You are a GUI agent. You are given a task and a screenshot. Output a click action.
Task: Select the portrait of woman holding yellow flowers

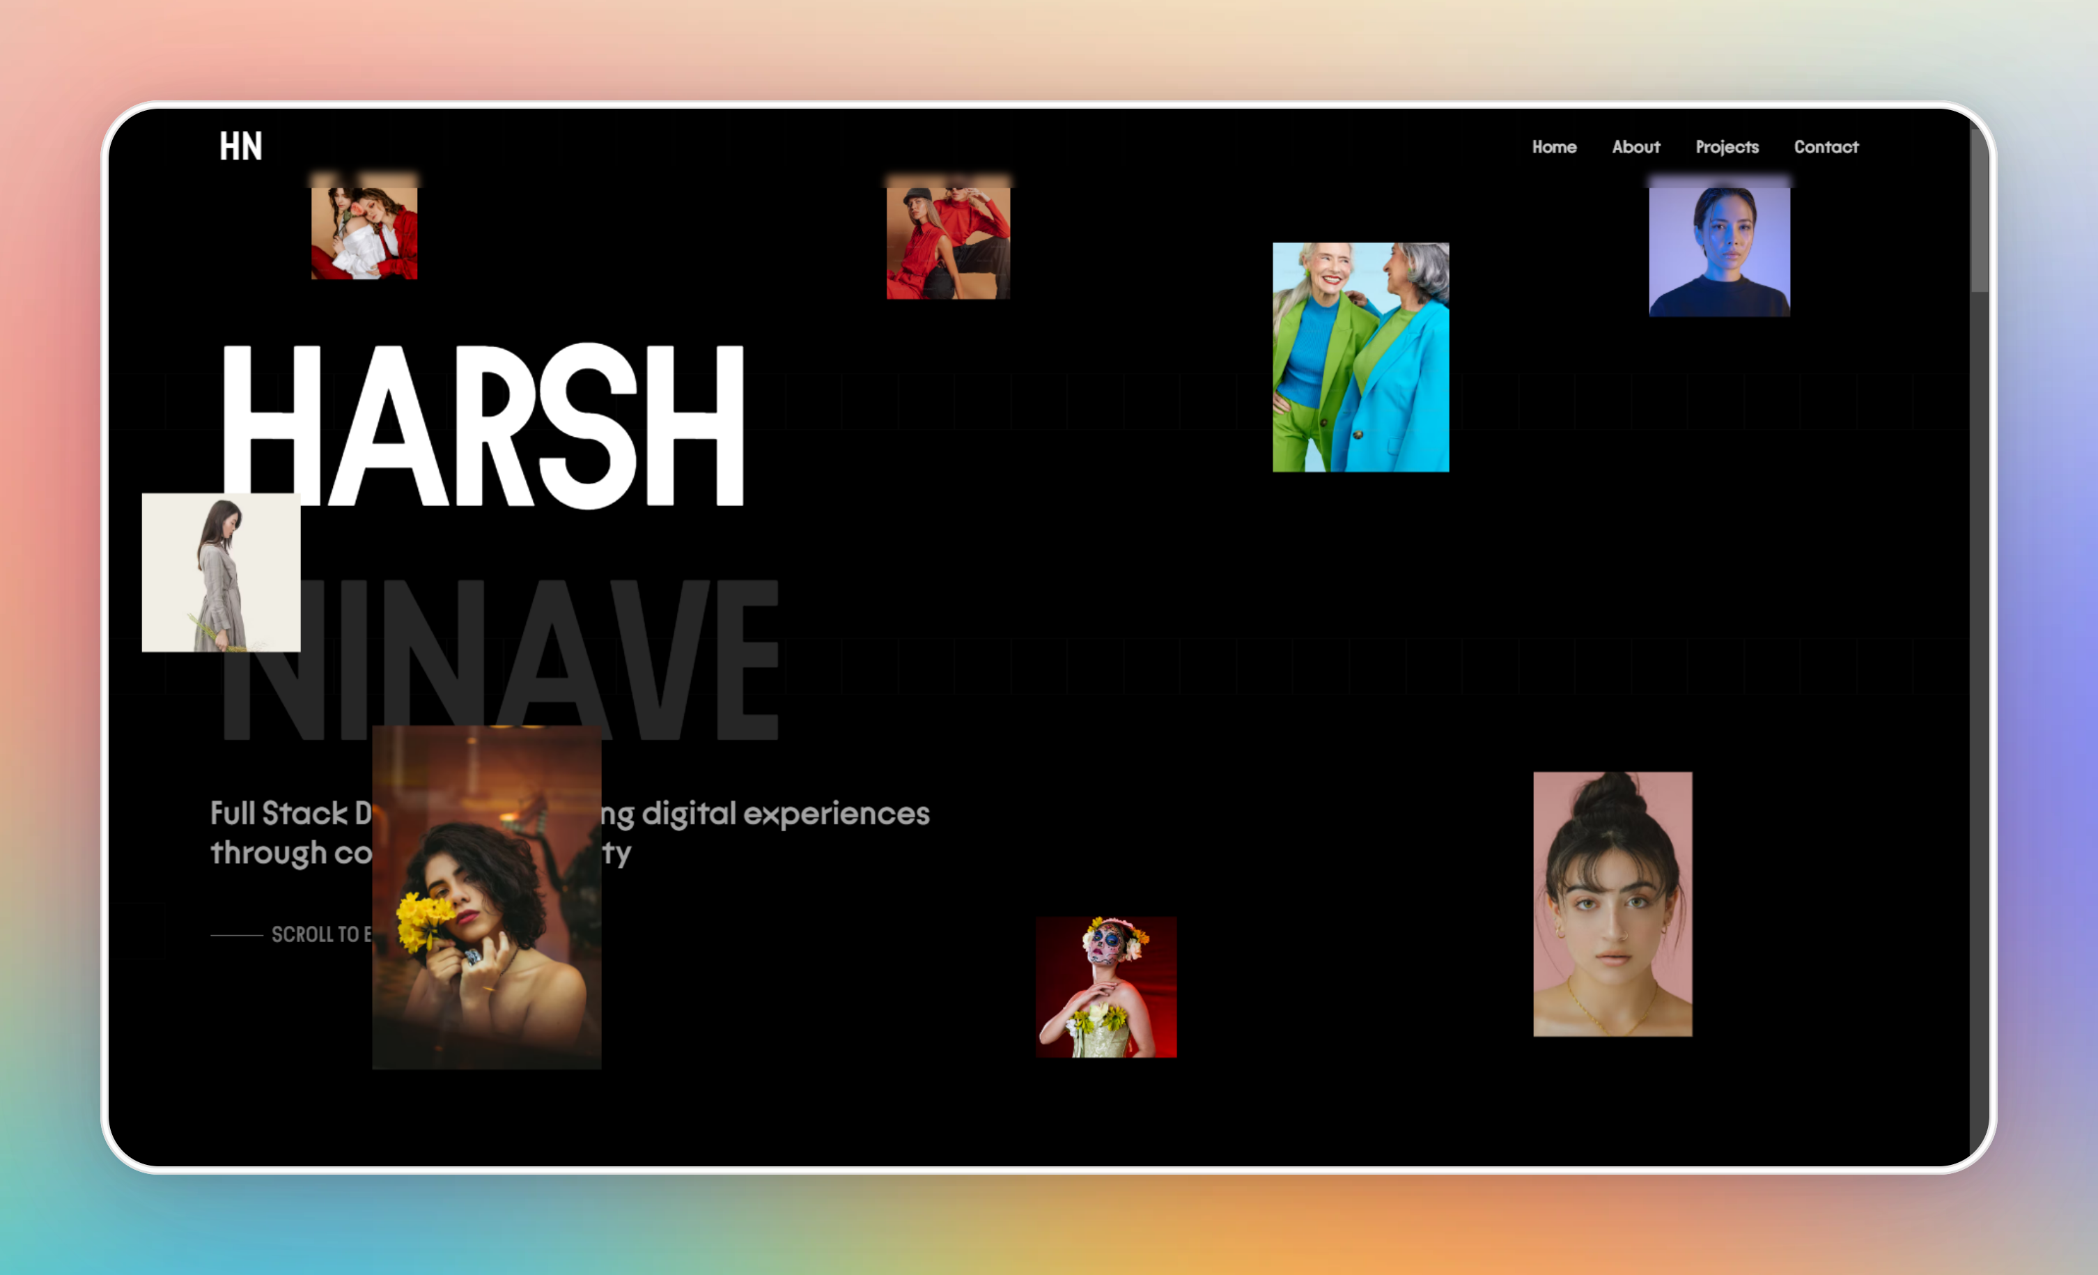[x=486, y=895]
